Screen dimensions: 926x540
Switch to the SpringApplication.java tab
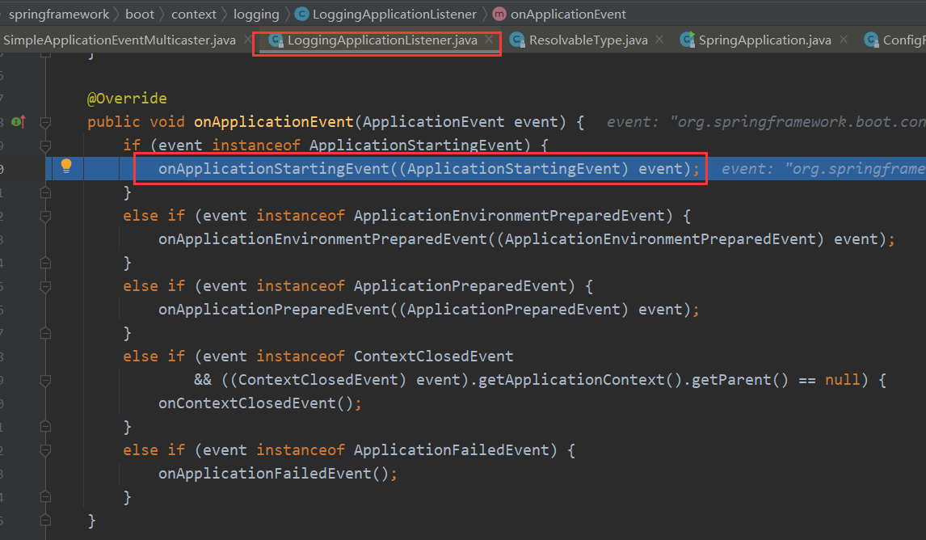tap(760, 39)
